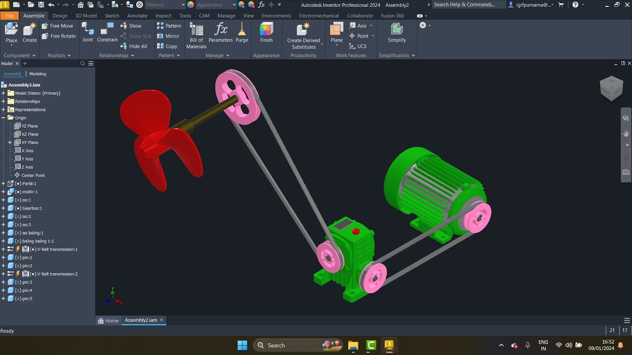Run the Purge tool
This screenshot has height=355, width=632.
[242, 33]
